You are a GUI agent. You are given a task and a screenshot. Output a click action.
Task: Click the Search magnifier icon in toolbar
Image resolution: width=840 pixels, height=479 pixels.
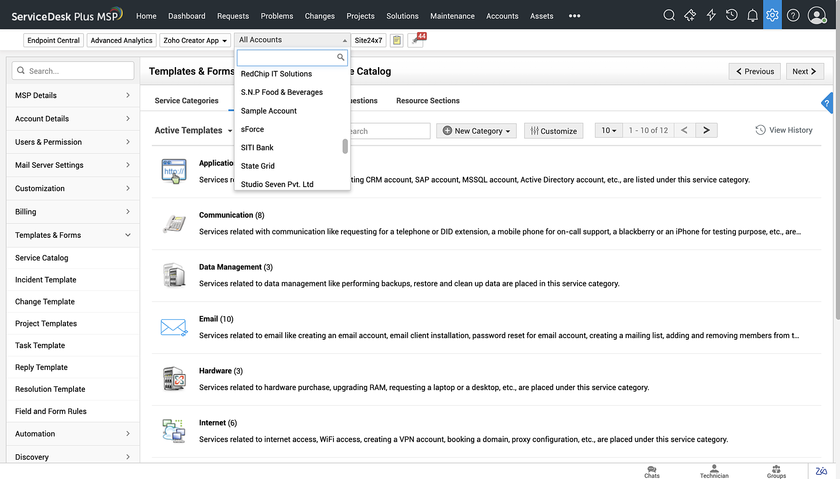tap(669, 16)
